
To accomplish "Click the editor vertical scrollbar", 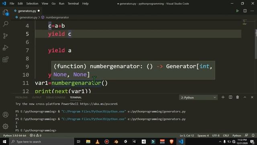I will (x=256, y=44).
